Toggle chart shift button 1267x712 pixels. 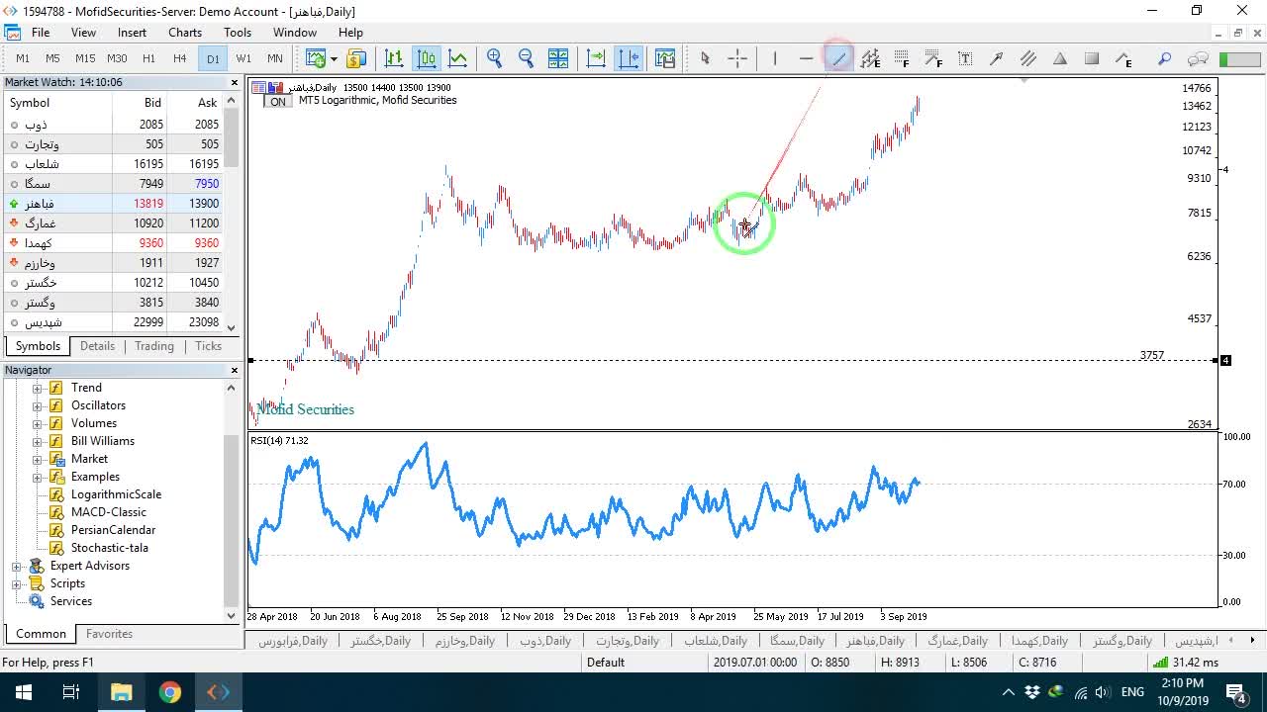(629, 58)
